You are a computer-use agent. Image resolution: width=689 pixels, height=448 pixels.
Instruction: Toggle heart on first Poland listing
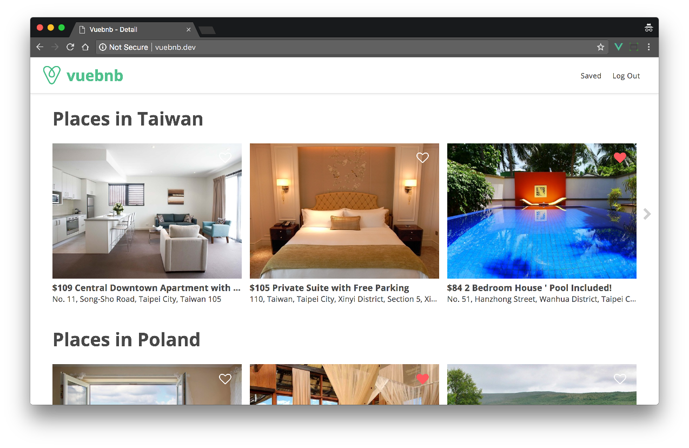[225, 379]
